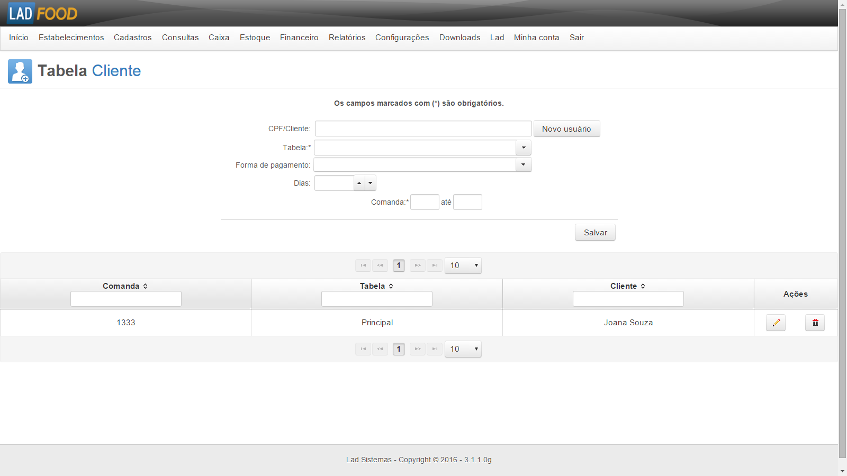Click the Comanda column filter box
The height and width of the screenshot is (476, 847).
pyautogui.click(x=126, y=299)
